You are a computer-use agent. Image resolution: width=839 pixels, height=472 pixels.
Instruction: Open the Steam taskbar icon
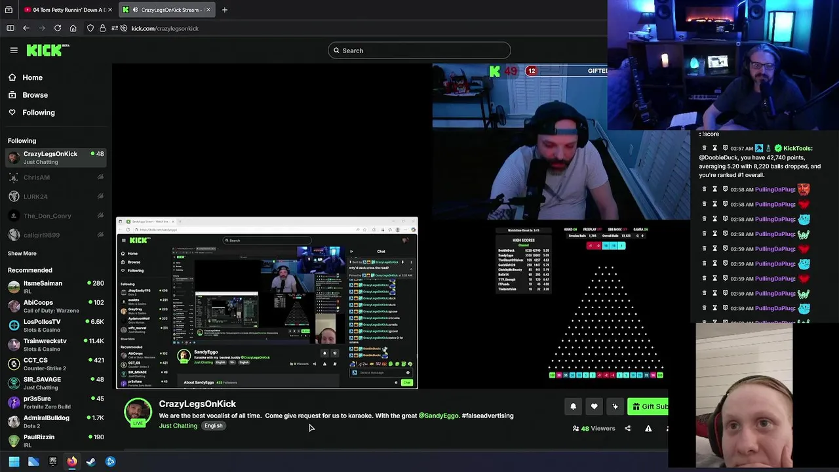[x=91, y=462]
